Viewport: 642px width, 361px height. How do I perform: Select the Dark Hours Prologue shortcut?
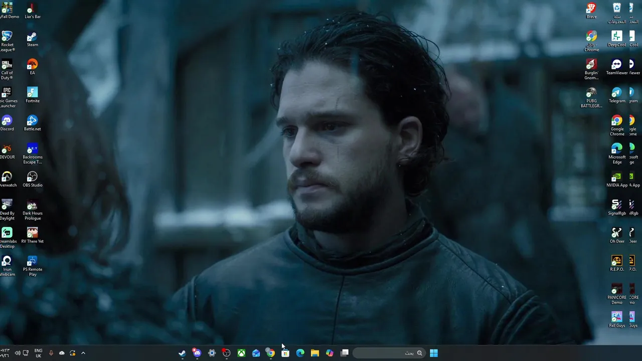(x=32, y=210)
